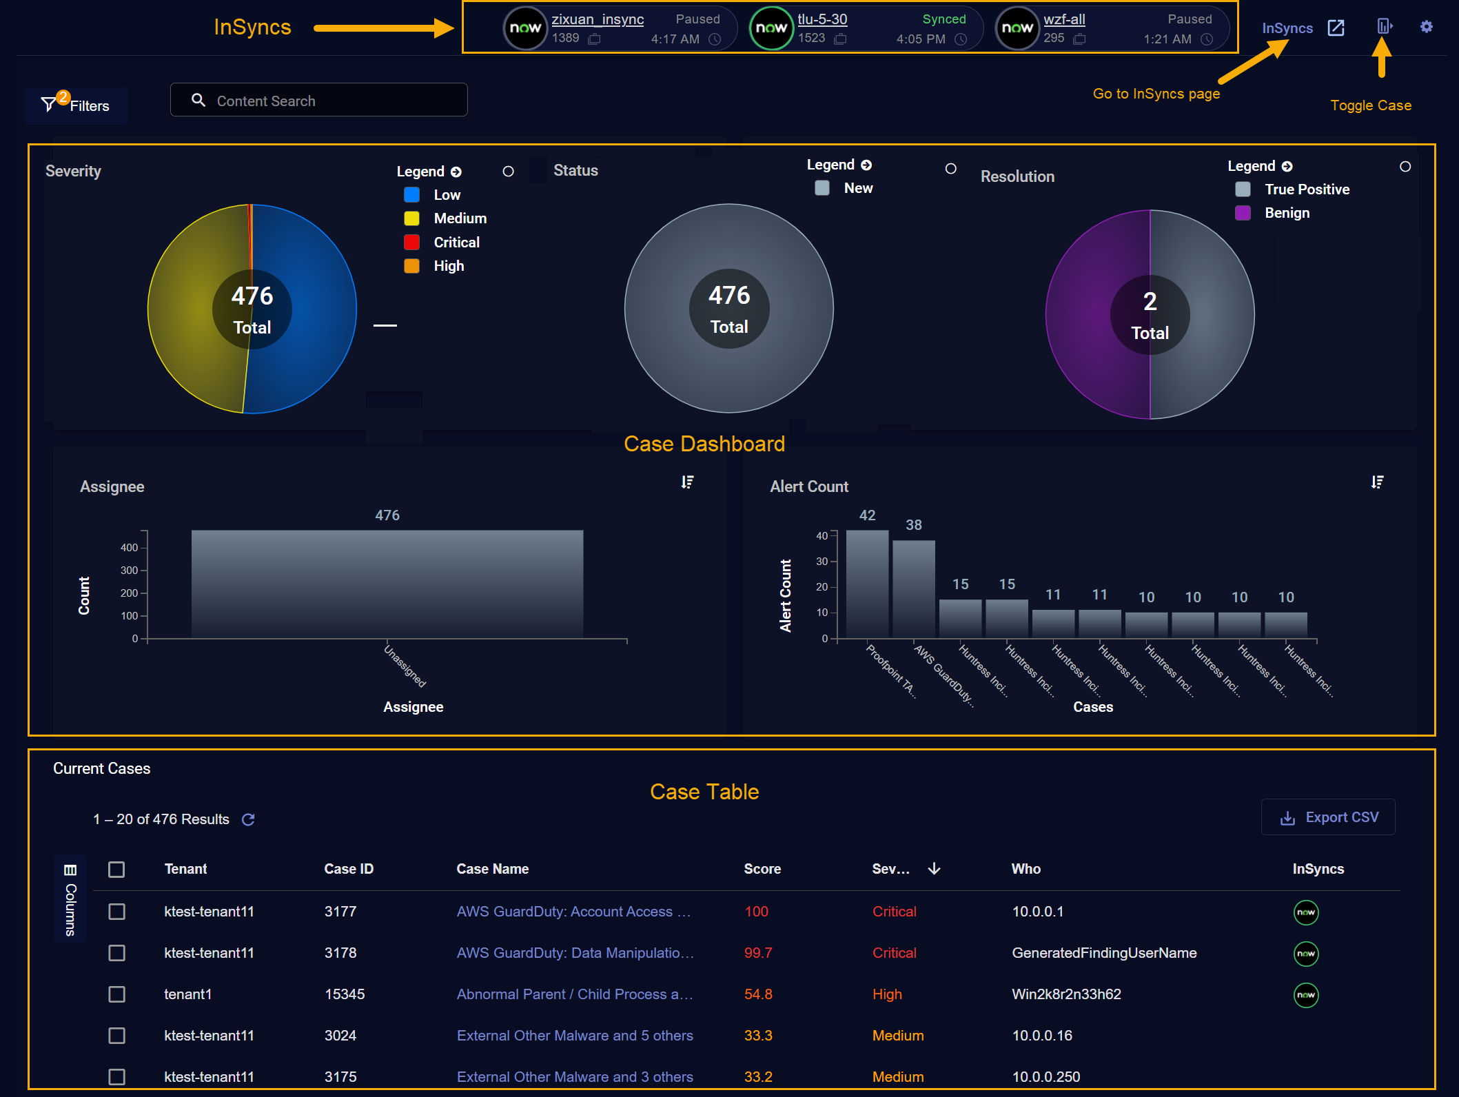
Task: Click the Benign purple legend swatch
Action: pos(1243,213)
